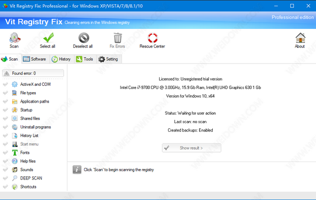Viewport: 316px width, 200px height.
Task: Click the Start menu icon
Action: pyautogui.click(x=15, y=144)
